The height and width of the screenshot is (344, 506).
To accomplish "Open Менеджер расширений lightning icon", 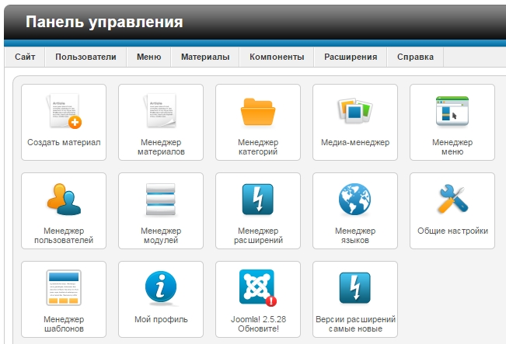I will (258, 201).
